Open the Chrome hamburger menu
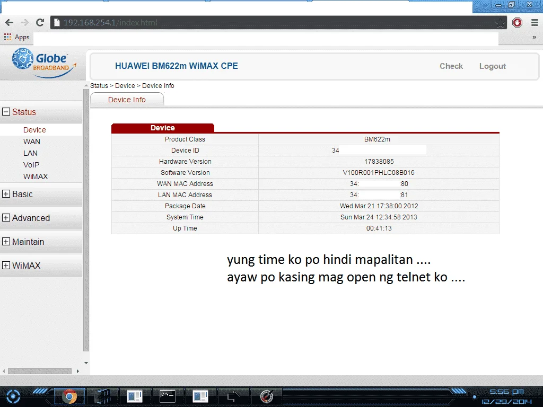 point(535,22)
